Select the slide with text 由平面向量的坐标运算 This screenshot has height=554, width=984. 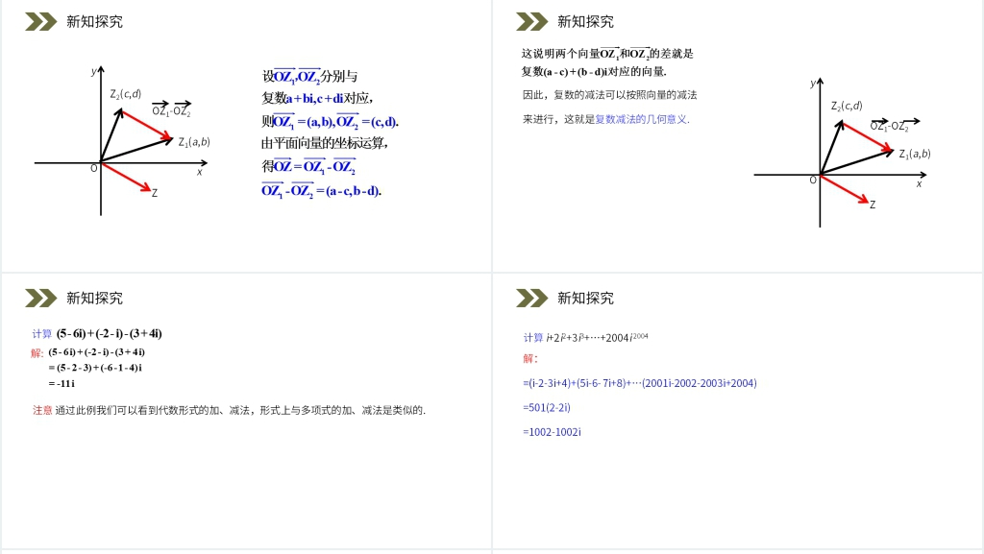coord(247,136)
